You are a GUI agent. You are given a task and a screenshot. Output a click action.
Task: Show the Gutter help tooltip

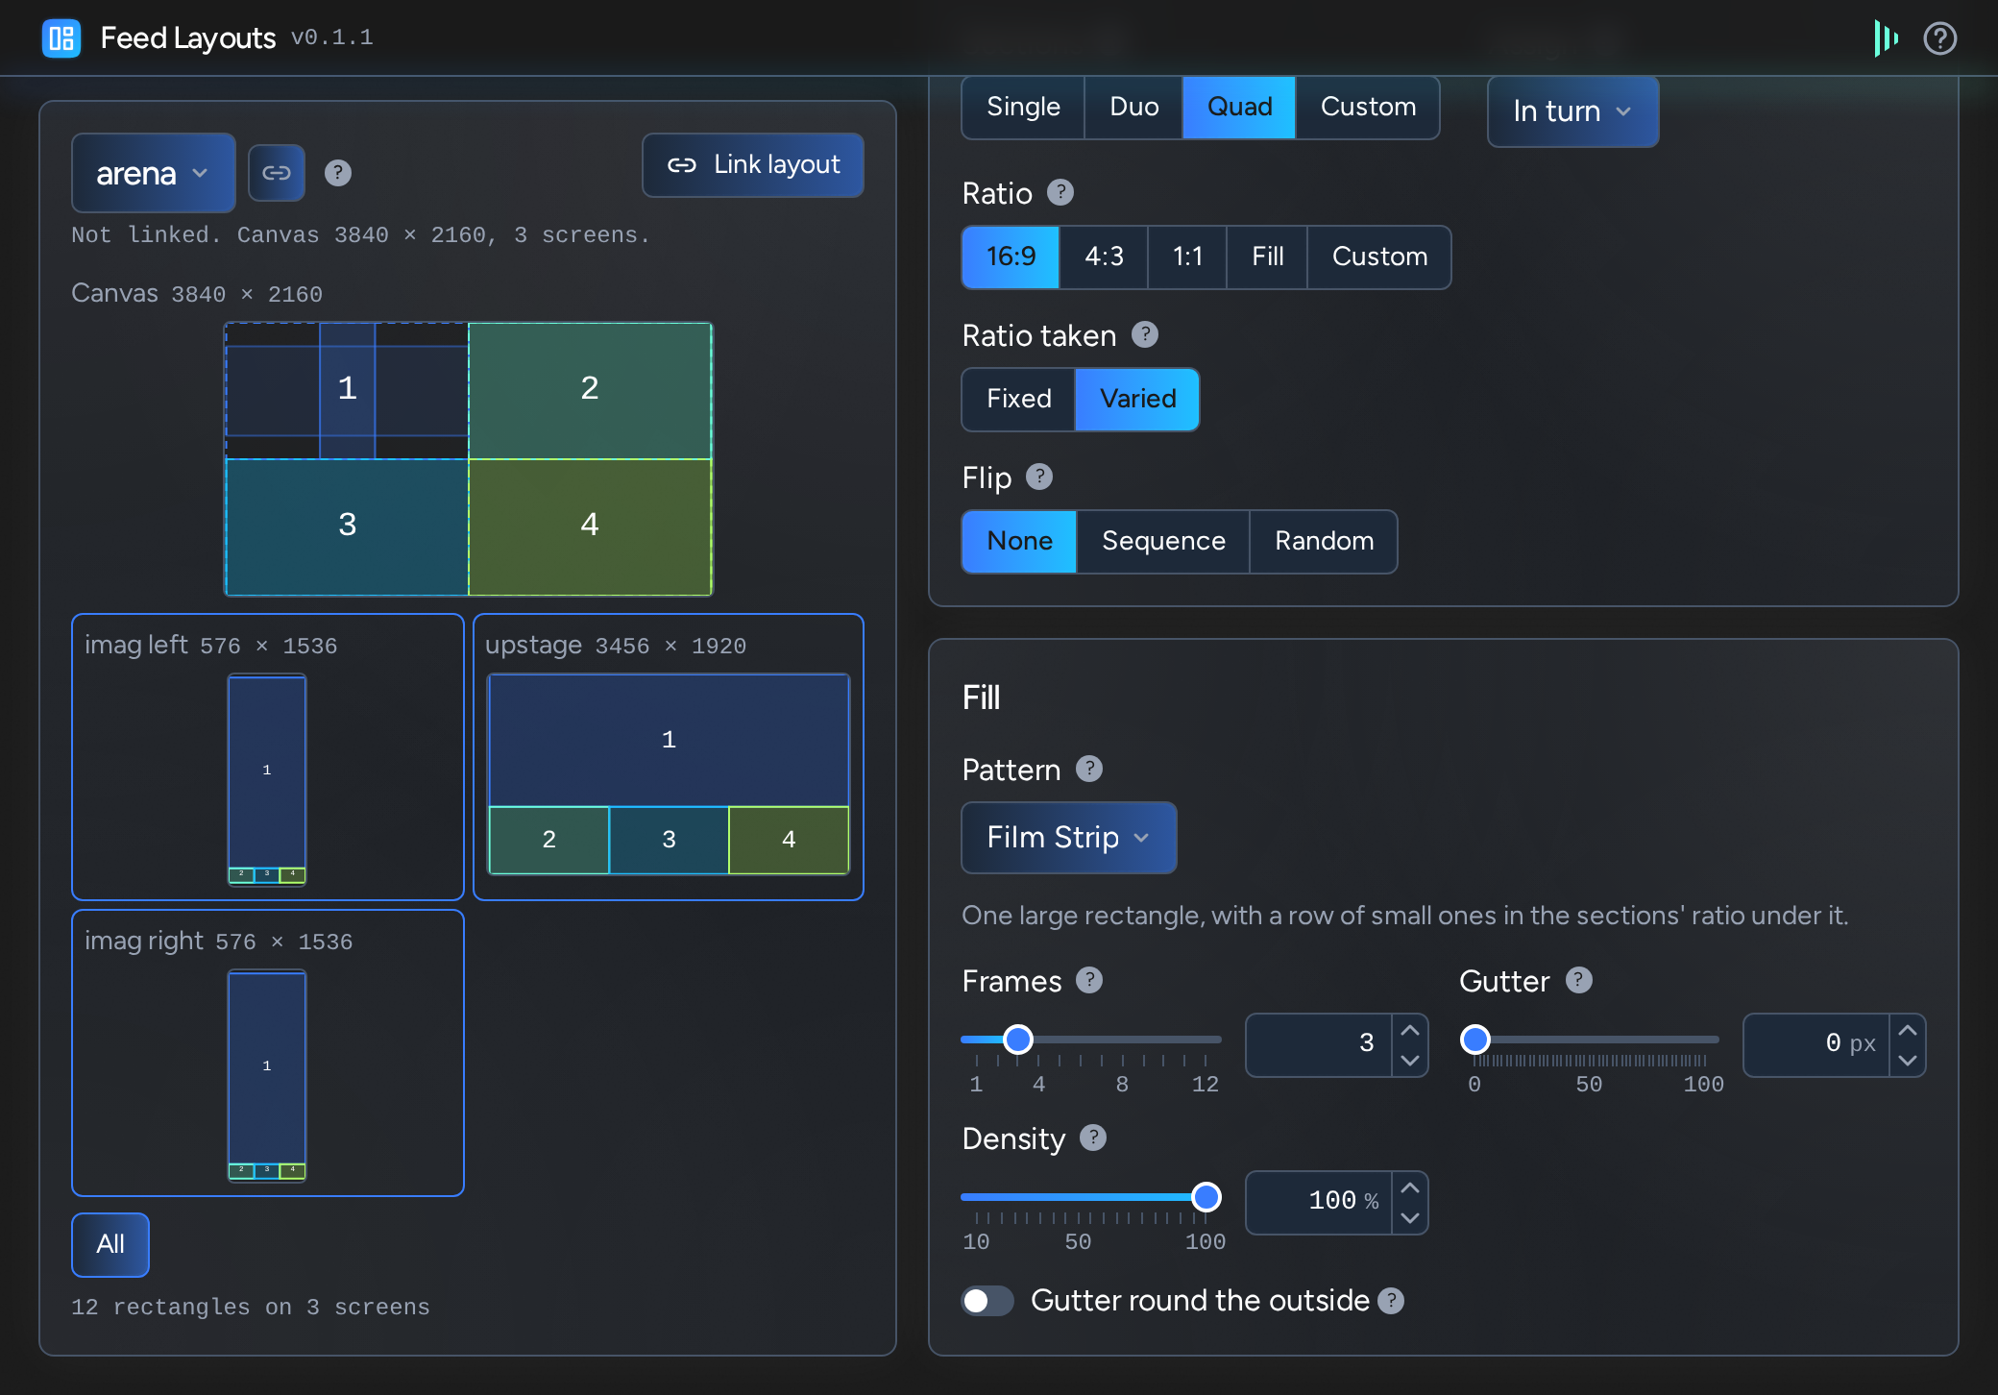pos(1579,980)
